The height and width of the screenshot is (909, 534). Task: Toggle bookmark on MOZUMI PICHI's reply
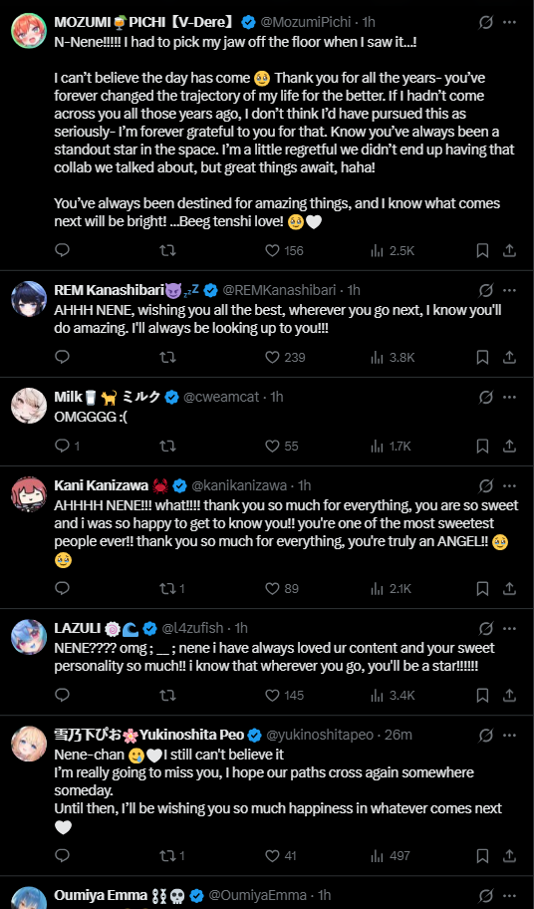click(482, 250)
